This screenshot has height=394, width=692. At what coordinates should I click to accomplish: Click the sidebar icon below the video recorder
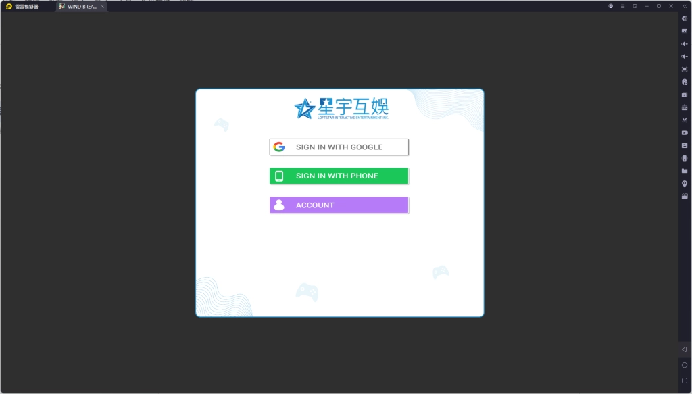pos(685,145)
